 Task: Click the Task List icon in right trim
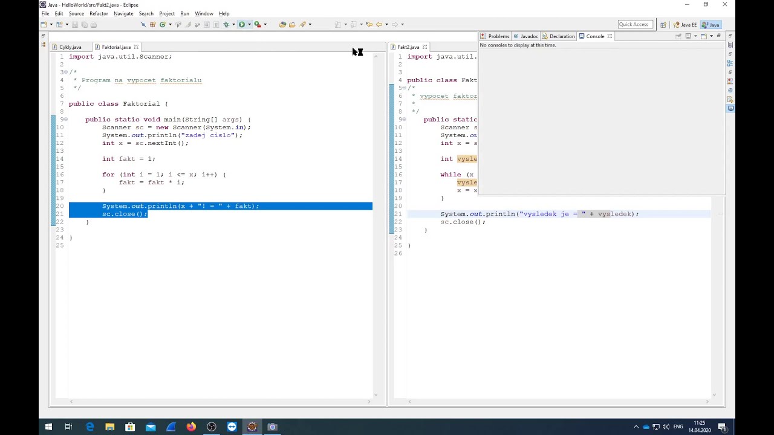click(730, 45)
